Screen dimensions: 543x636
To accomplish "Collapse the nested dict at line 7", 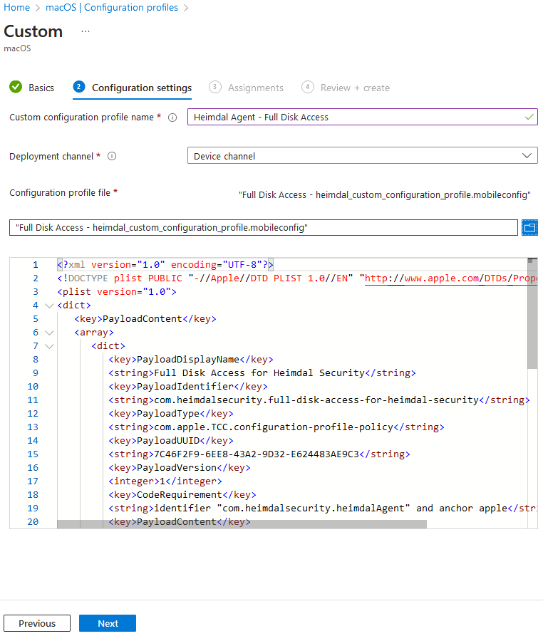I will (x=49, y=346).
